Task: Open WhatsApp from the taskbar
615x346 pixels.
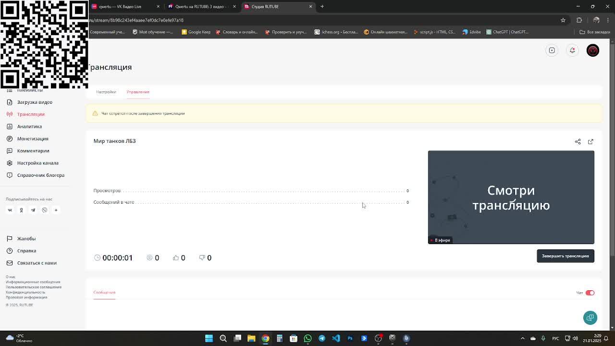Action: point(307,338)
